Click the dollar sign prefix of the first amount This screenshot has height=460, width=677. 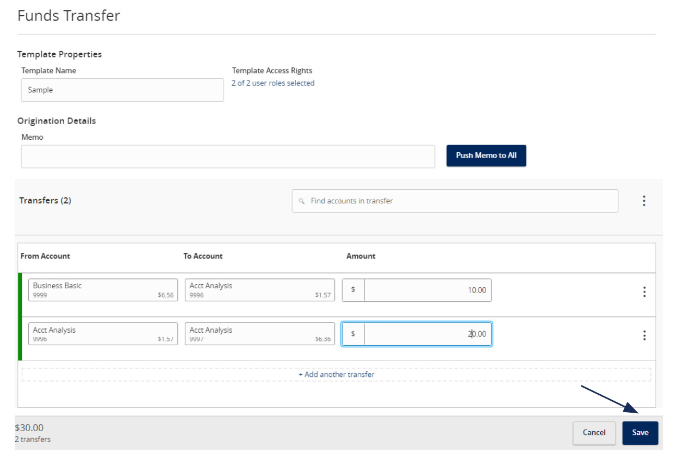pos(352,290)
